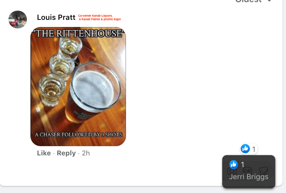Click Jerri Briggs in the reactions tooltip
Screen dimensions: 286x193
point(248,177)
